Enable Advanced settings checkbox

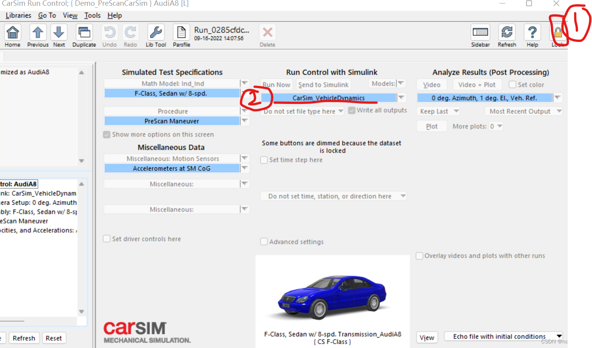point(264,242)
